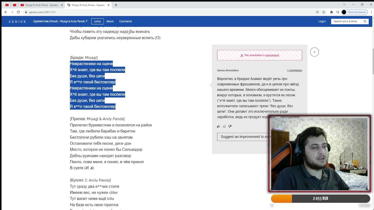Viewport: 374px width, 210px height.
Task: Upvote the annotation with thumbs up
Action: pyautogui.click(x=218, y=126)
